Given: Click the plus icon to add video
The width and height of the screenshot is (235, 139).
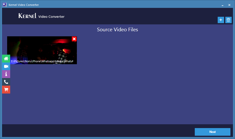Looking at the screenshot, I should (221, 20).
